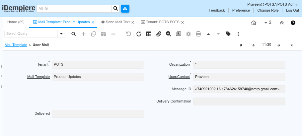Click the Mail Template field label
This screenshot has width=302, height=136.
(38, 77)
